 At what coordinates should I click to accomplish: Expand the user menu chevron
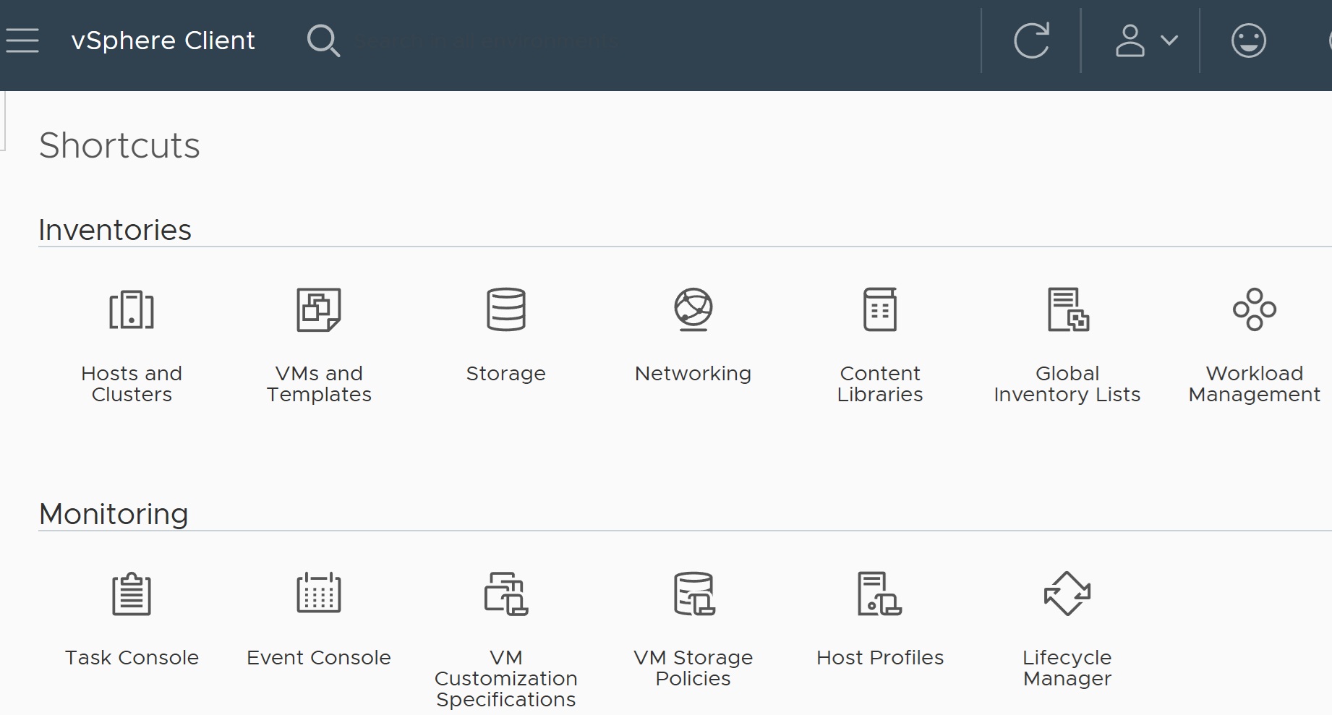click(x=1169, y=40)
